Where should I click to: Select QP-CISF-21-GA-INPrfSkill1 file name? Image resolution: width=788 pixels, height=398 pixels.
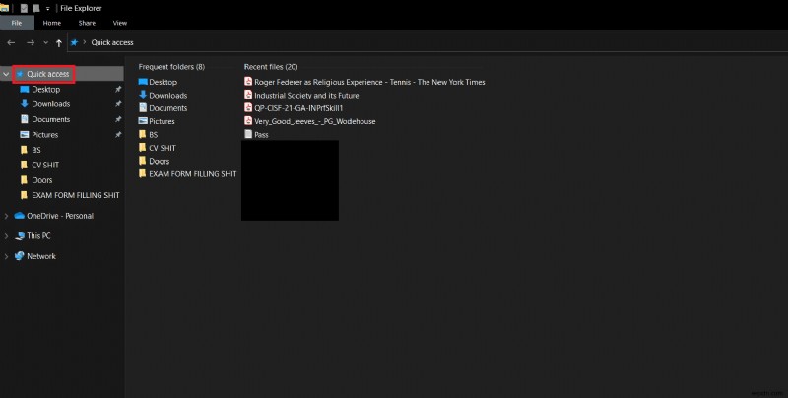point(298,108)
